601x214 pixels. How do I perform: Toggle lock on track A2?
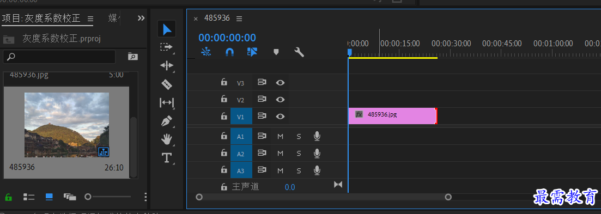click(224, 153)
